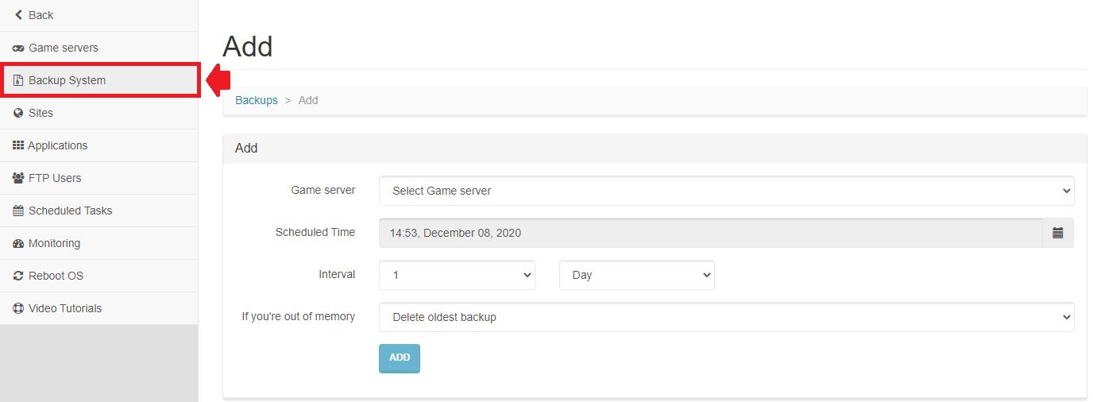Click the archive icon beside Backup System
Screen dimensions: 1093x402
point(18,80)
